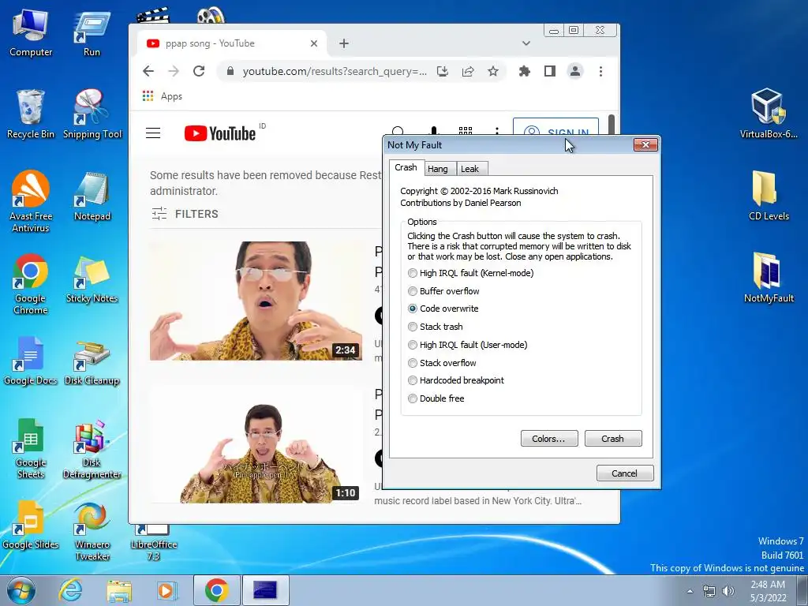Image resolution: width=808 pixels, height=606 pixels.
Task: Click the share page icon in Chrome
Action: point(468,71)
